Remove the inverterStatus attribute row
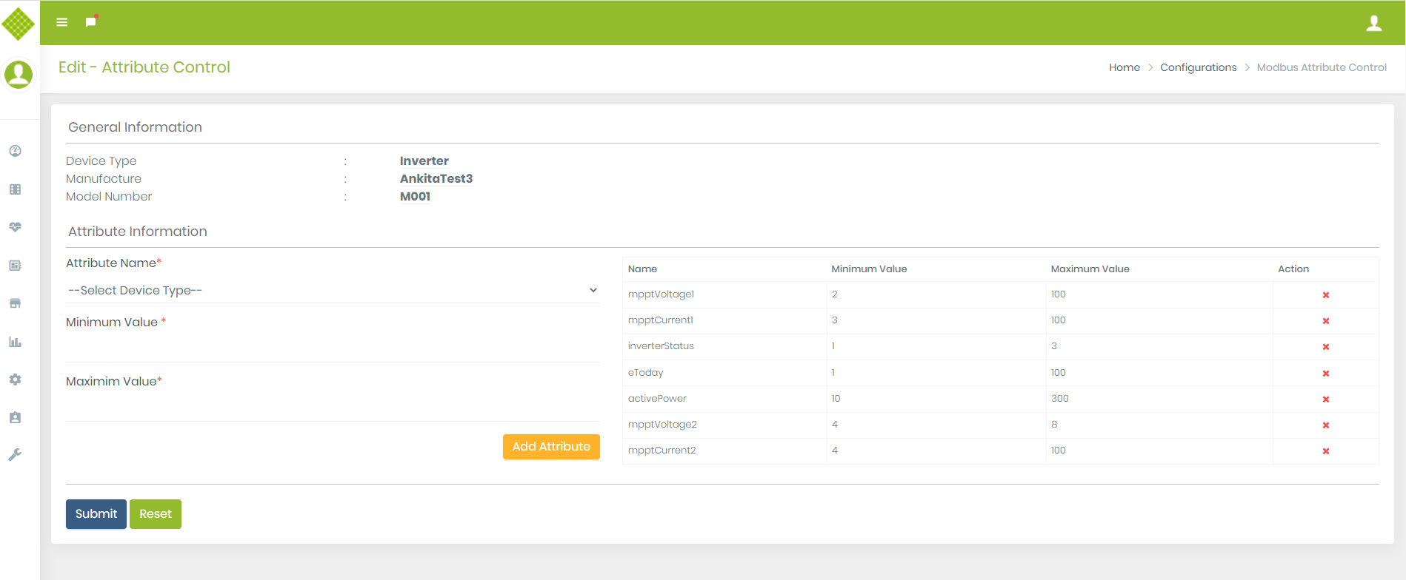1406x580 pixels. click(x=1325, y=347)
